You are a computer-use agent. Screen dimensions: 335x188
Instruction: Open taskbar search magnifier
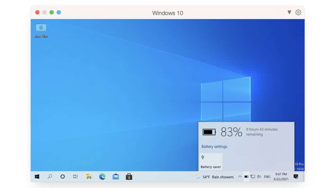(x=50, y=177)
